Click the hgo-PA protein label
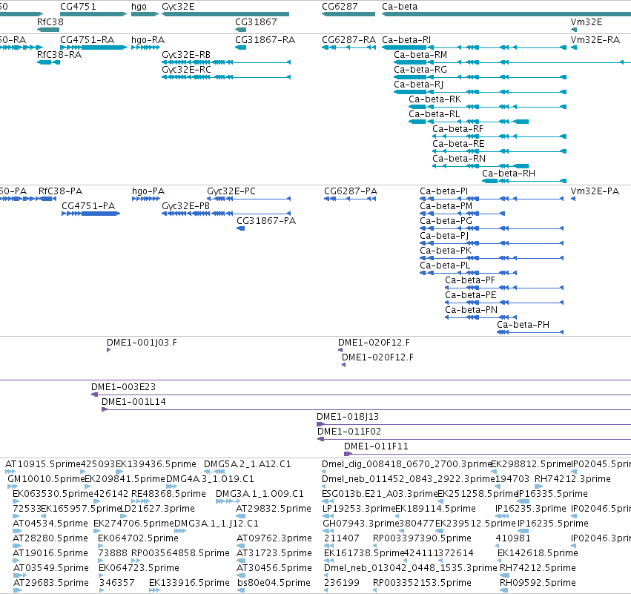This screenshot has width=631, height=594. 148,191
